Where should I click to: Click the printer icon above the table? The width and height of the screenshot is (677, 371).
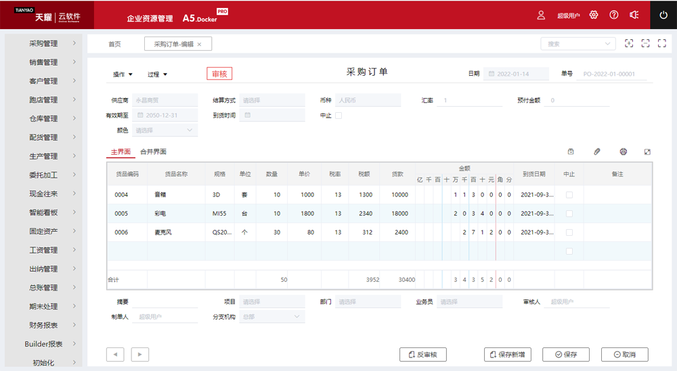[624, 152]
